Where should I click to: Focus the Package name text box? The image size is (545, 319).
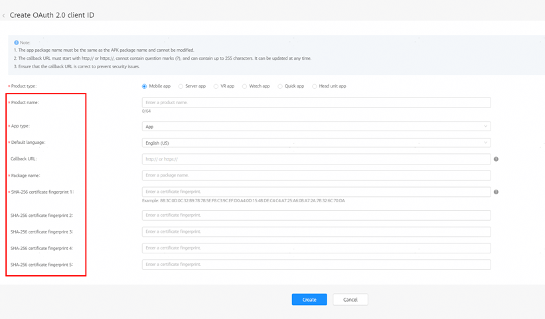pyautogui.click(x=316, y=175)
